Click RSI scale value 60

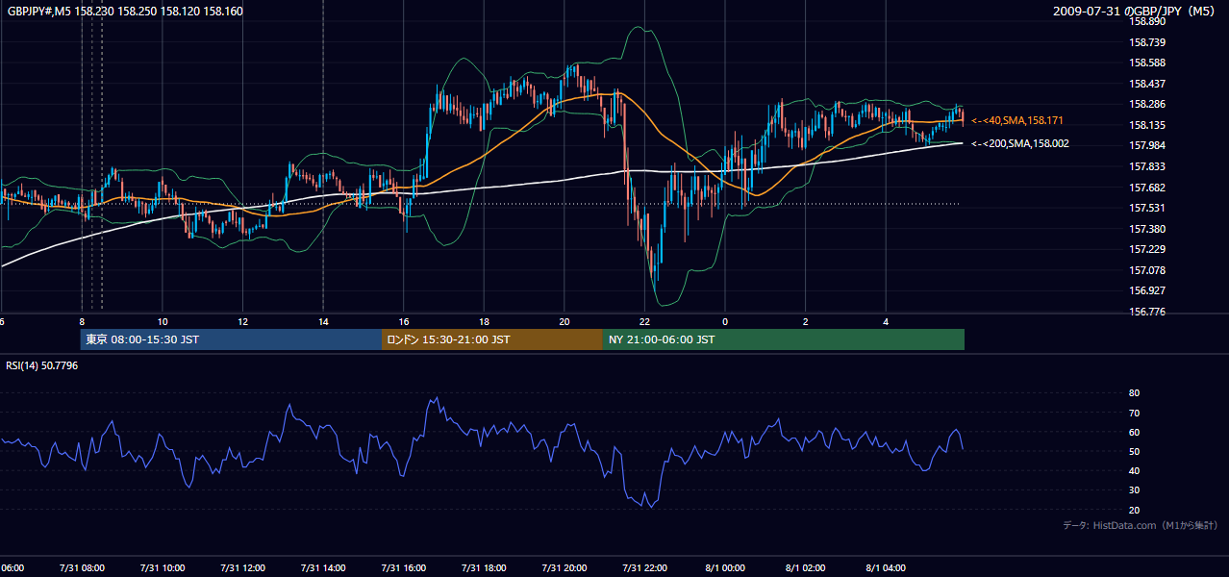click(1134, 432)
